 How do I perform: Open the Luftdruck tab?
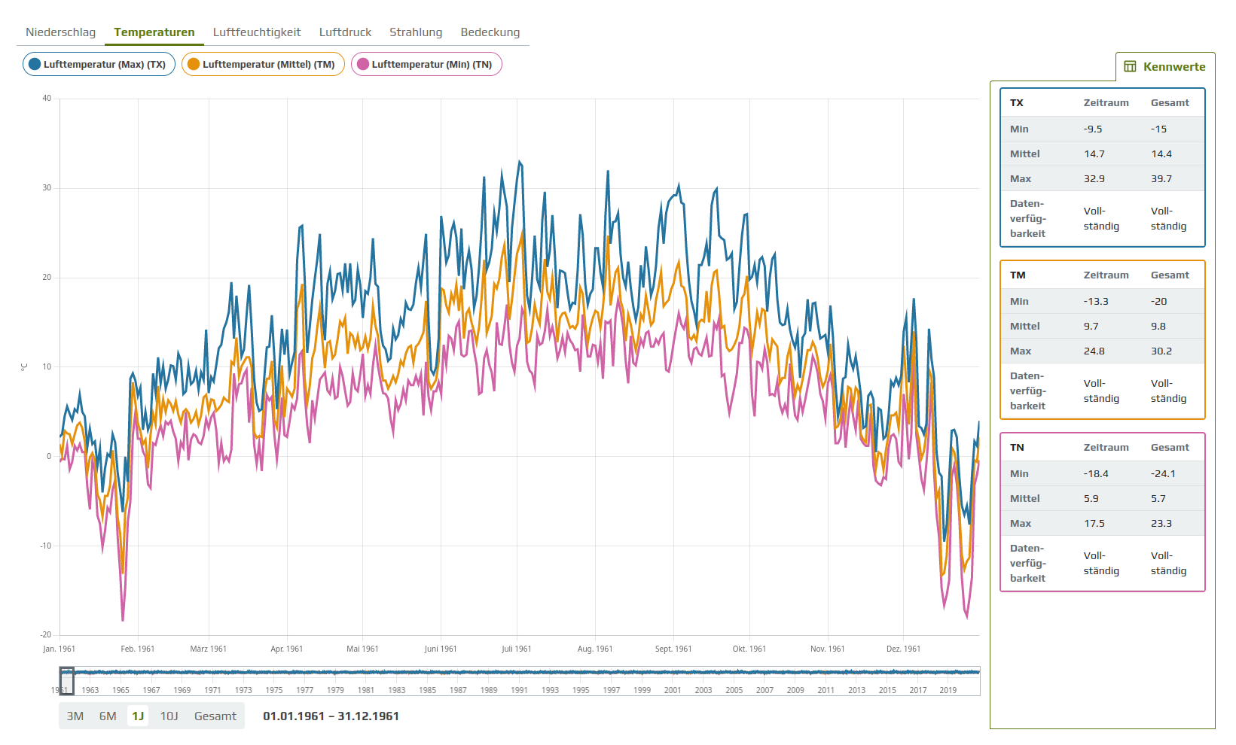(345, 32)
